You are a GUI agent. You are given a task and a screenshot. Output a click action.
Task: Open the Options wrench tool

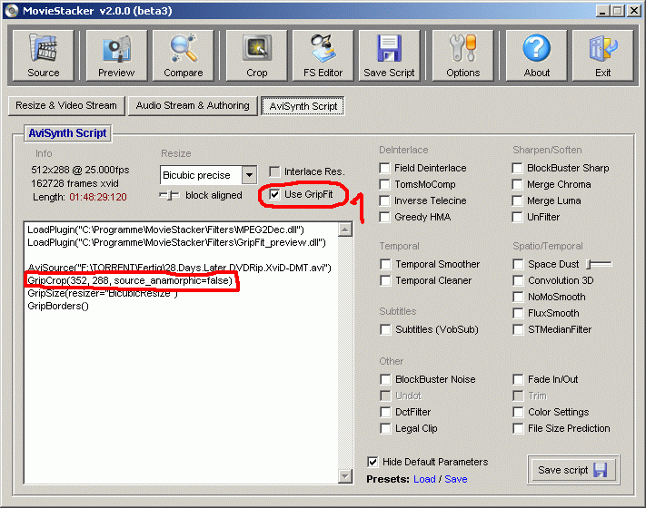[463, 55]
